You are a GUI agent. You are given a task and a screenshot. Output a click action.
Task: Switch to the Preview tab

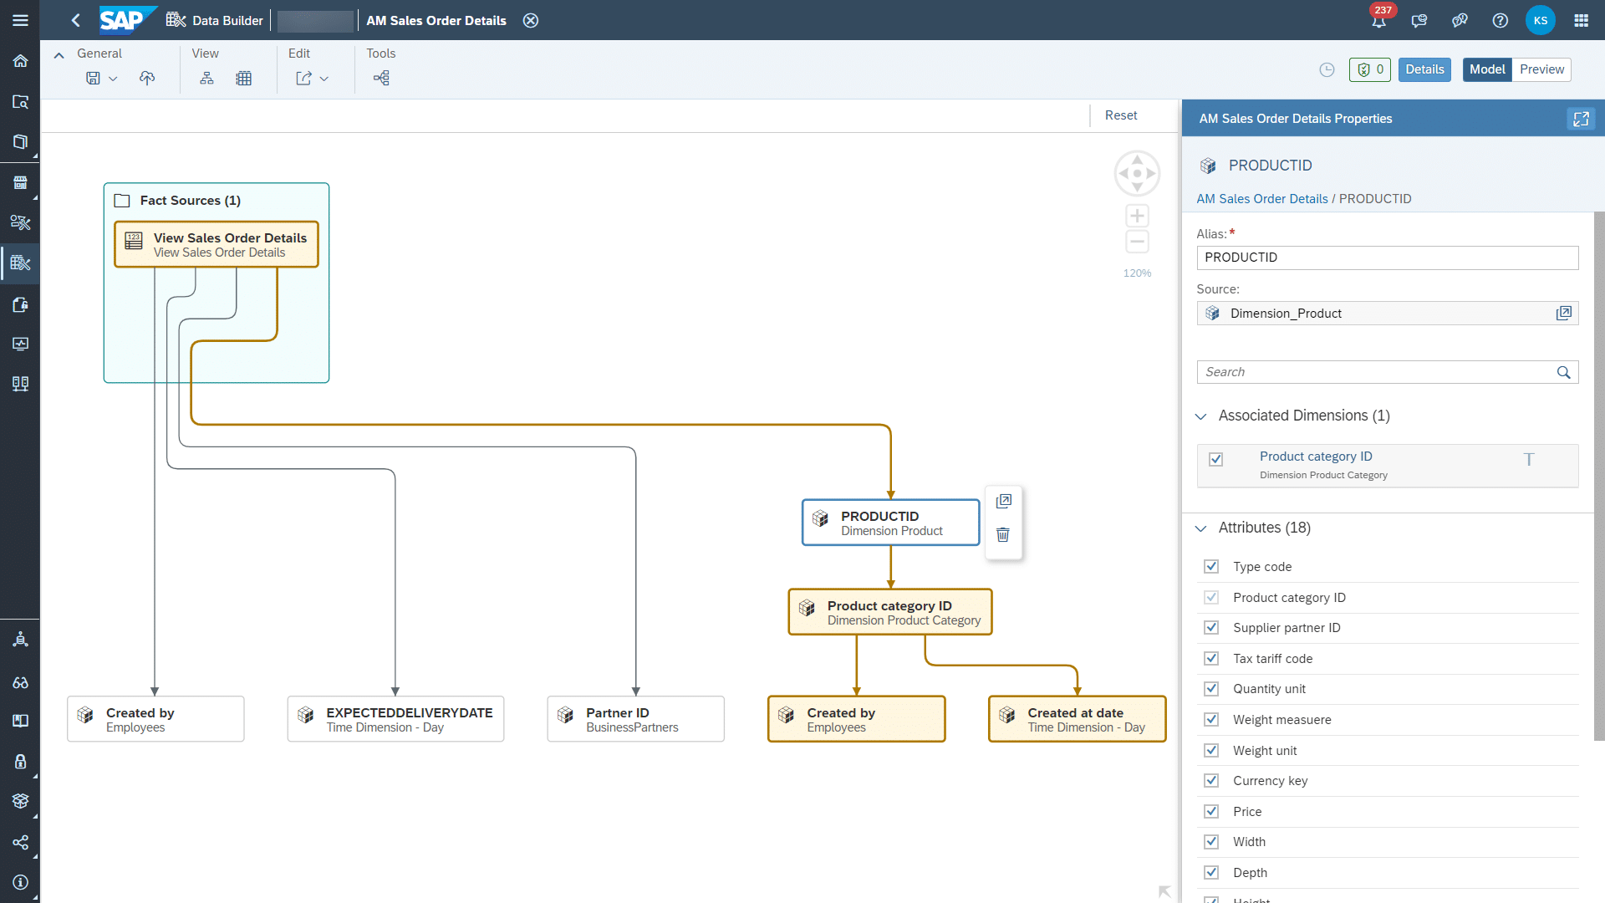pyautogui.click(x=1543, y=69)
